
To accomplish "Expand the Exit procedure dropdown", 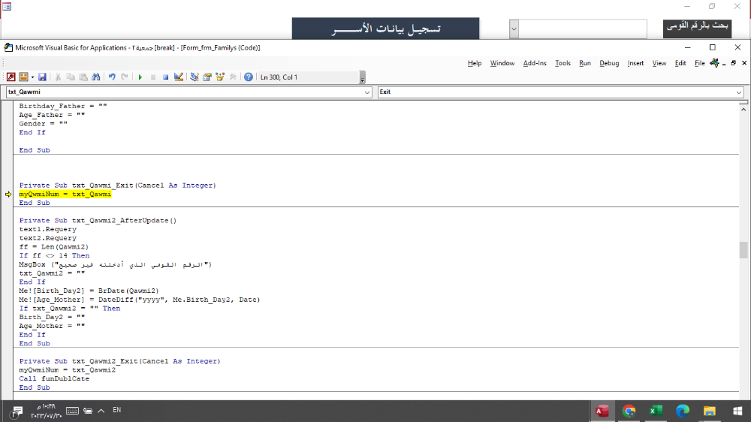I will (738, 92).
